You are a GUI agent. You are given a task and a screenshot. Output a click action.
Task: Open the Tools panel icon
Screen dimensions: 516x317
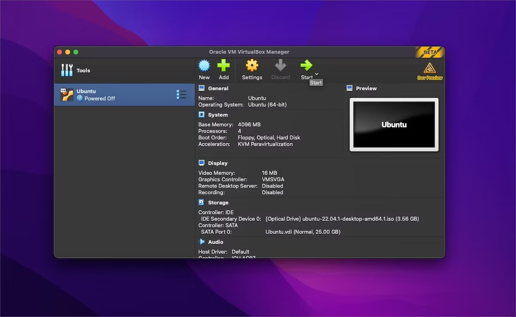67,70
